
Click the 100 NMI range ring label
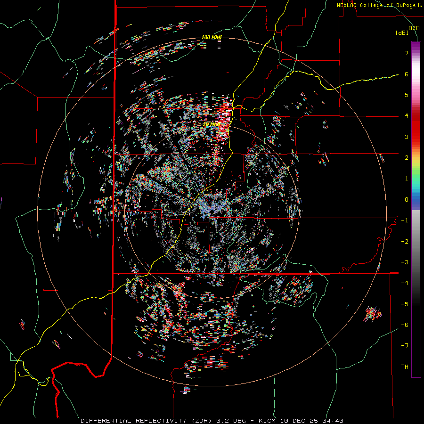point(212,37)
